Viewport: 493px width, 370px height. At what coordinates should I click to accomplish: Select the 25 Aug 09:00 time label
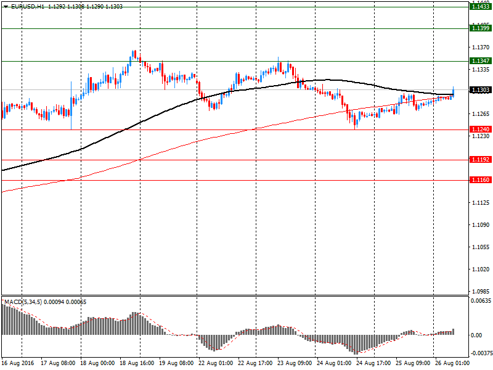tap(413, 363)
